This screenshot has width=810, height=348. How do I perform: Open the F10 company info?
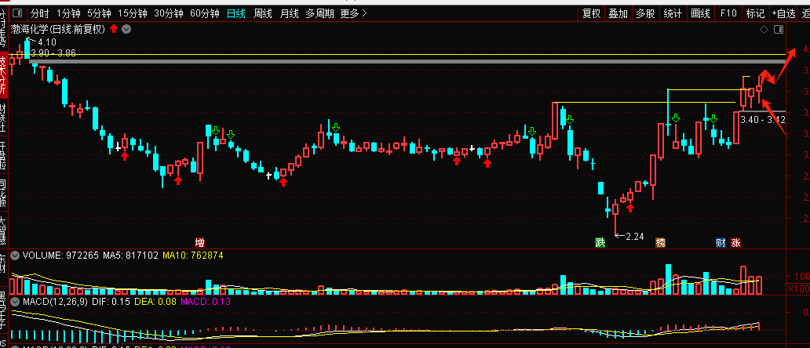tap(728, 13)
